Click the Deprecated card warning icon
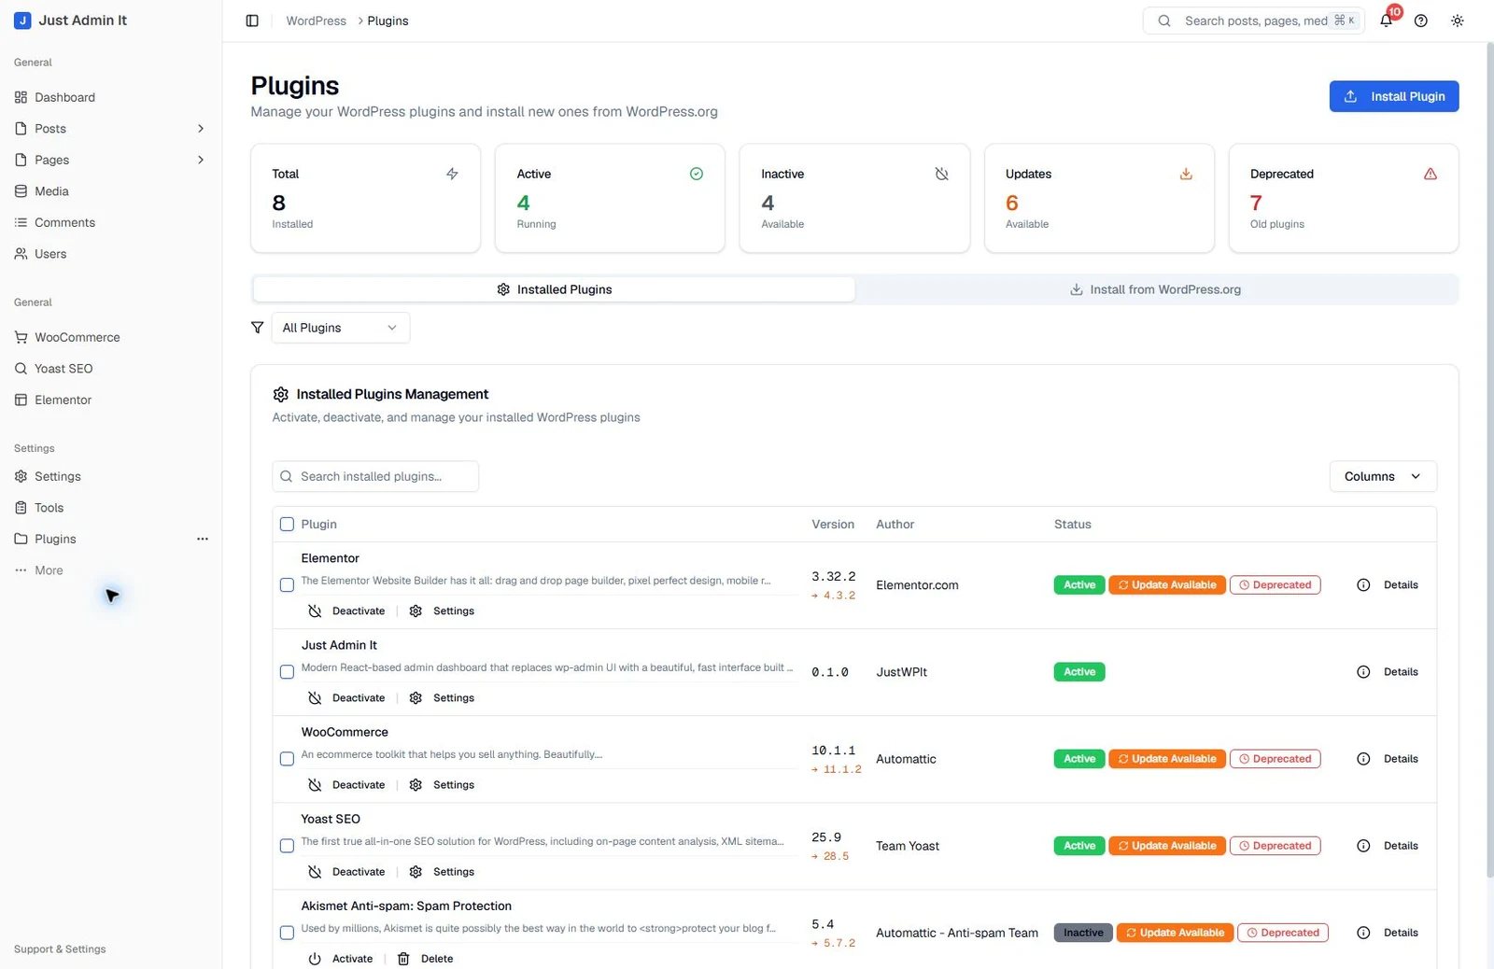This screenshot has width=1494, height=969. pos(1431,174)
